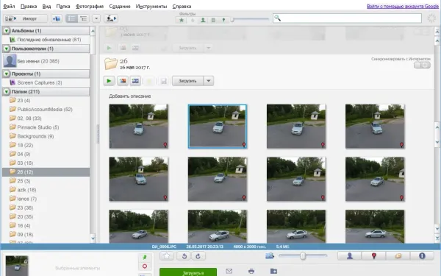441x276 pixels.
Task: Select the Pinnacle Studio folder
Action: point(46,127)
